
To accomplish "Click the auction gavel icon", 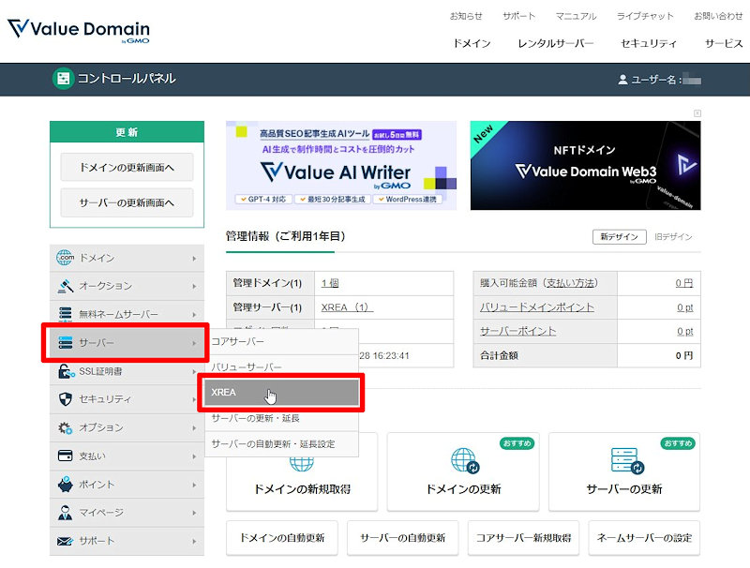I will point(65,286).
